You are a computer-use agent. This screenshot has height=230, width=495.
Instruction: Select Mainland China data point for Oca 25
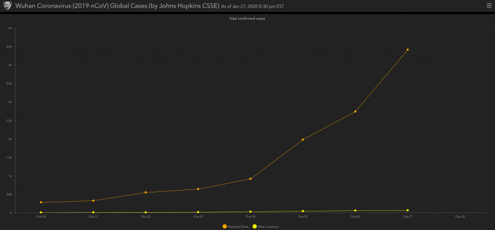coord(303,139)
